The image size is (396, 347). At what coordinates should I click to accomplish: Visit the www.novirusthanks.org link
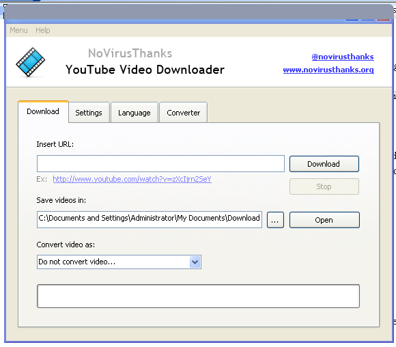click(328, 70)
